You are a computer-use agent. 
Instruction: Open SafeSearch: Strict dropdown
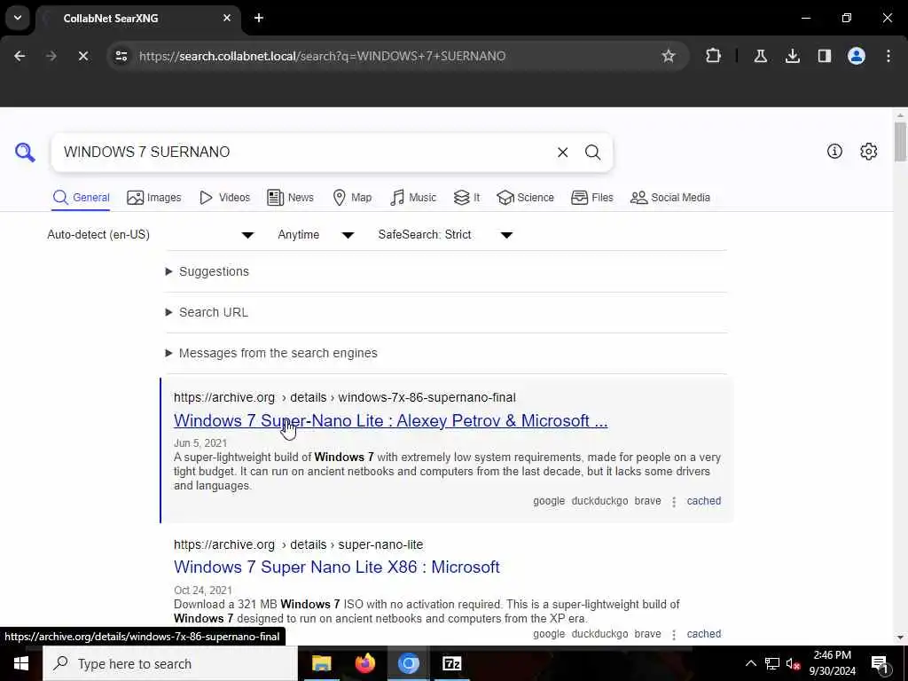(445, 234)
